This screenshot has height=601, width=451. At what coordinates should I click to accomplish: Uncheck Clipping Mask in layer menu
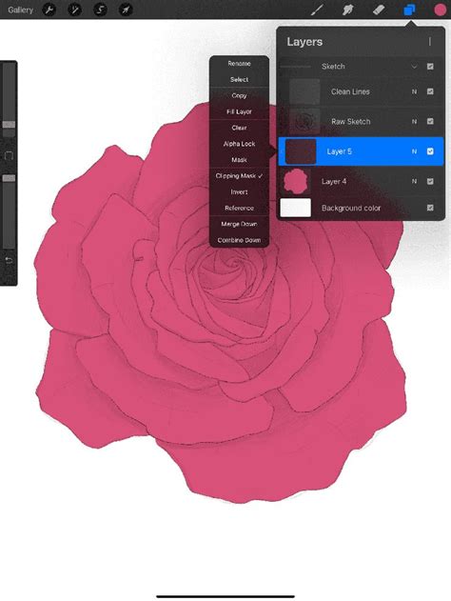pos(239,176)
